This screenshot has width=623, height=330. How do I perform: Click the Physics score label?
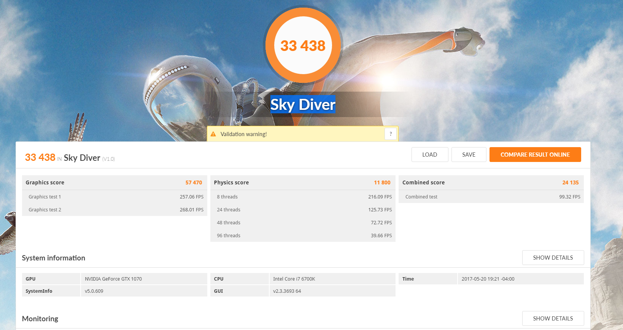[x=231, y=182]
